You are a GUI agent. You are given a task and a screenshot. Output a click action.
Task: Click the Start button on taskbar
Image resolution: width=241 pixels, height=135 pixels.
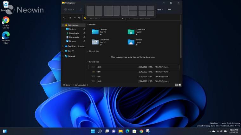[x=93, y=131]
